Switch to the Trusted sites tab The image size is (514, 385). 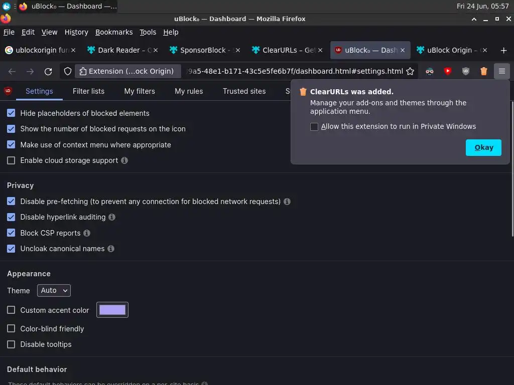[x=244, y=91]
